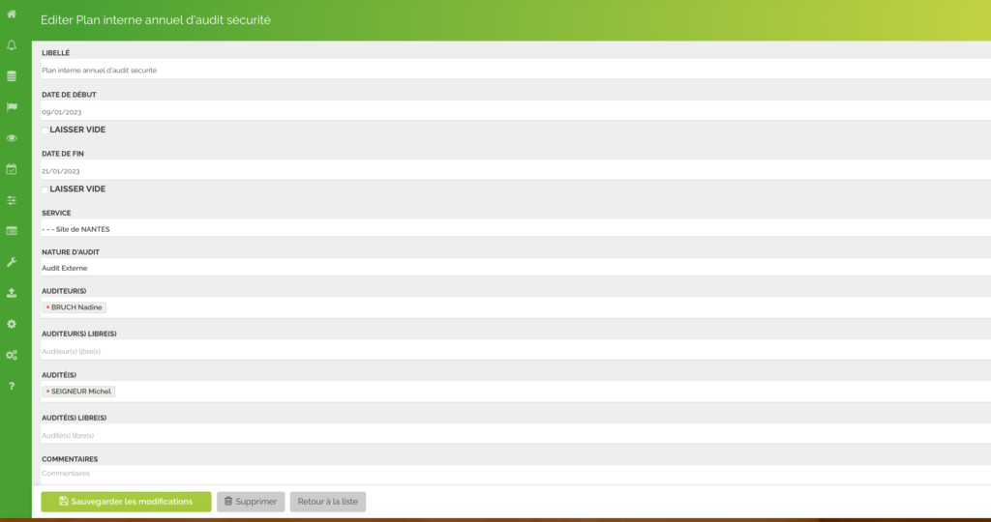This screenshot has width=991, height=522.
Task: Open the Auditeur(s) multi-select field
Action: (x=542, y=307)
